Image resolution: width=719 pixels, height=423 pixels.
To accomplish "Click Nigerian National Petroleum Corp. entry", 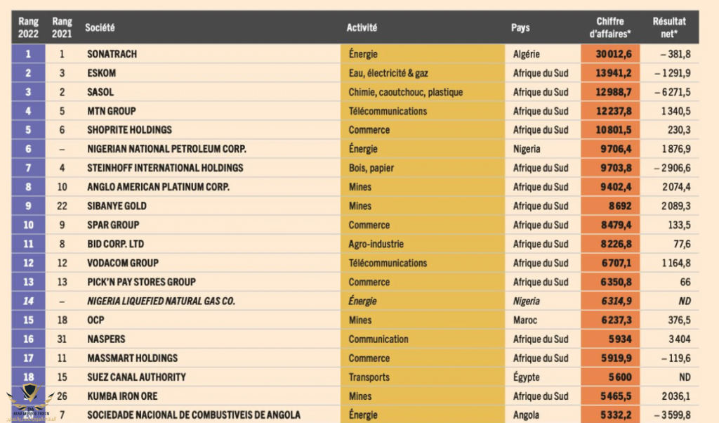I will point(167,149).
